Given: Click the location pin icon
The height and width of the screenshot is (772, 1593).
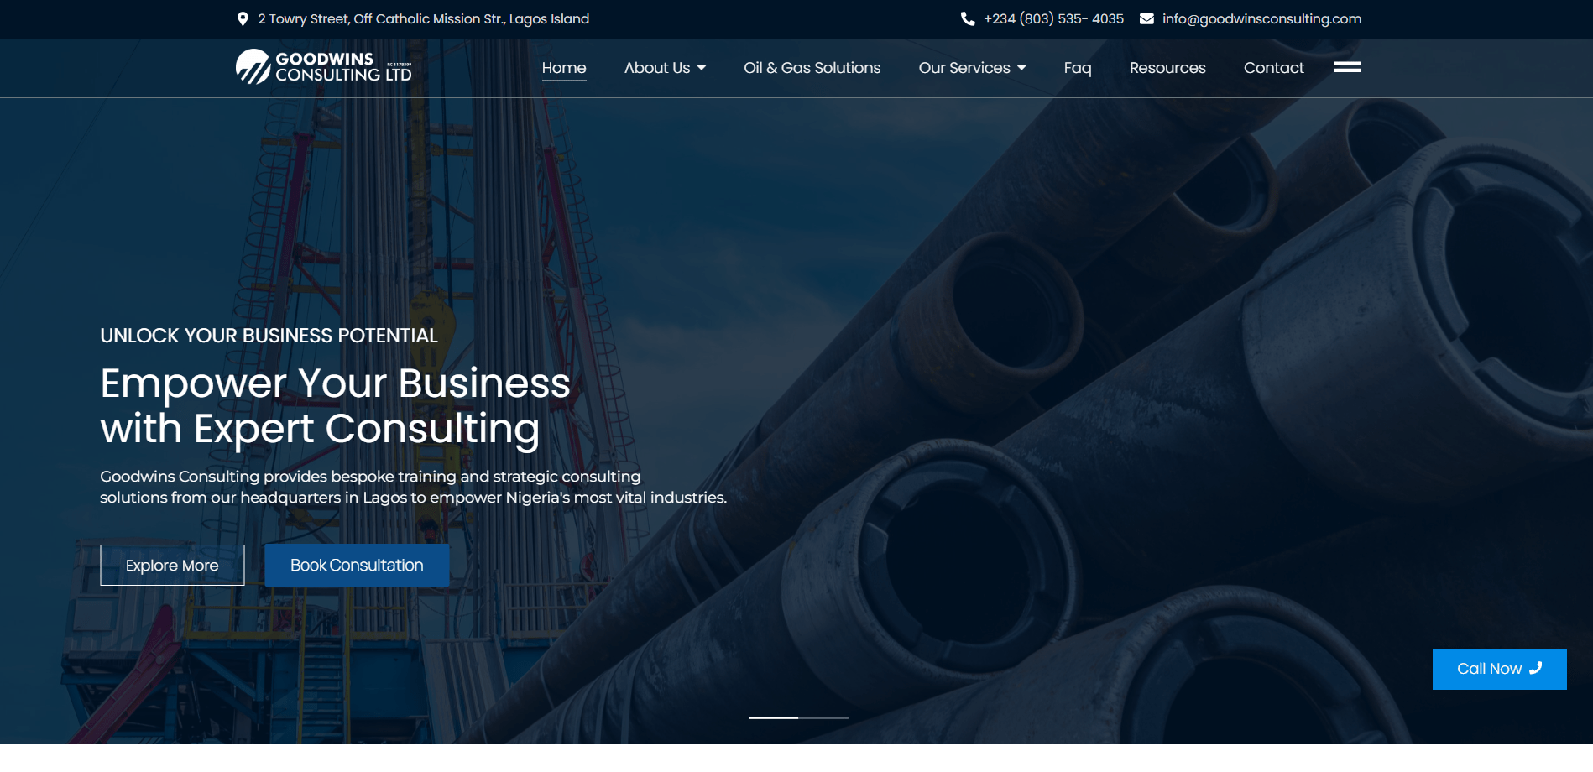Looking at the screenshot, I should (x=243, y=18).
